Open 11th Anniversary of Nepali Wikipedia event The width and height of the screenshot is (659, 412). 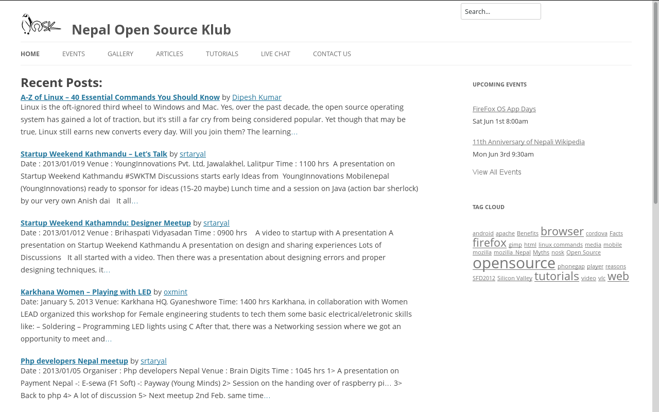coord(529,142)
